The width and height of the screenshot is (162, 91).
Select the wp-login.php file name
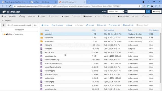point(49,82)
